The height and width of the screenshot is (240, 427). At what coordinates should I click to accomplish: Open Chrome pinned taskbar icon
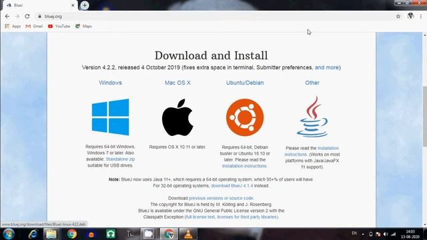coord(72,234)
